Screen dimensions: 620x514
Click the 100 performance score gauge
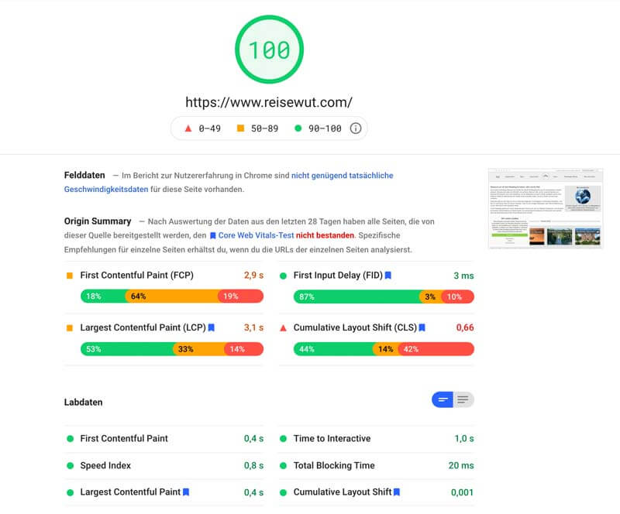(269, 50)
